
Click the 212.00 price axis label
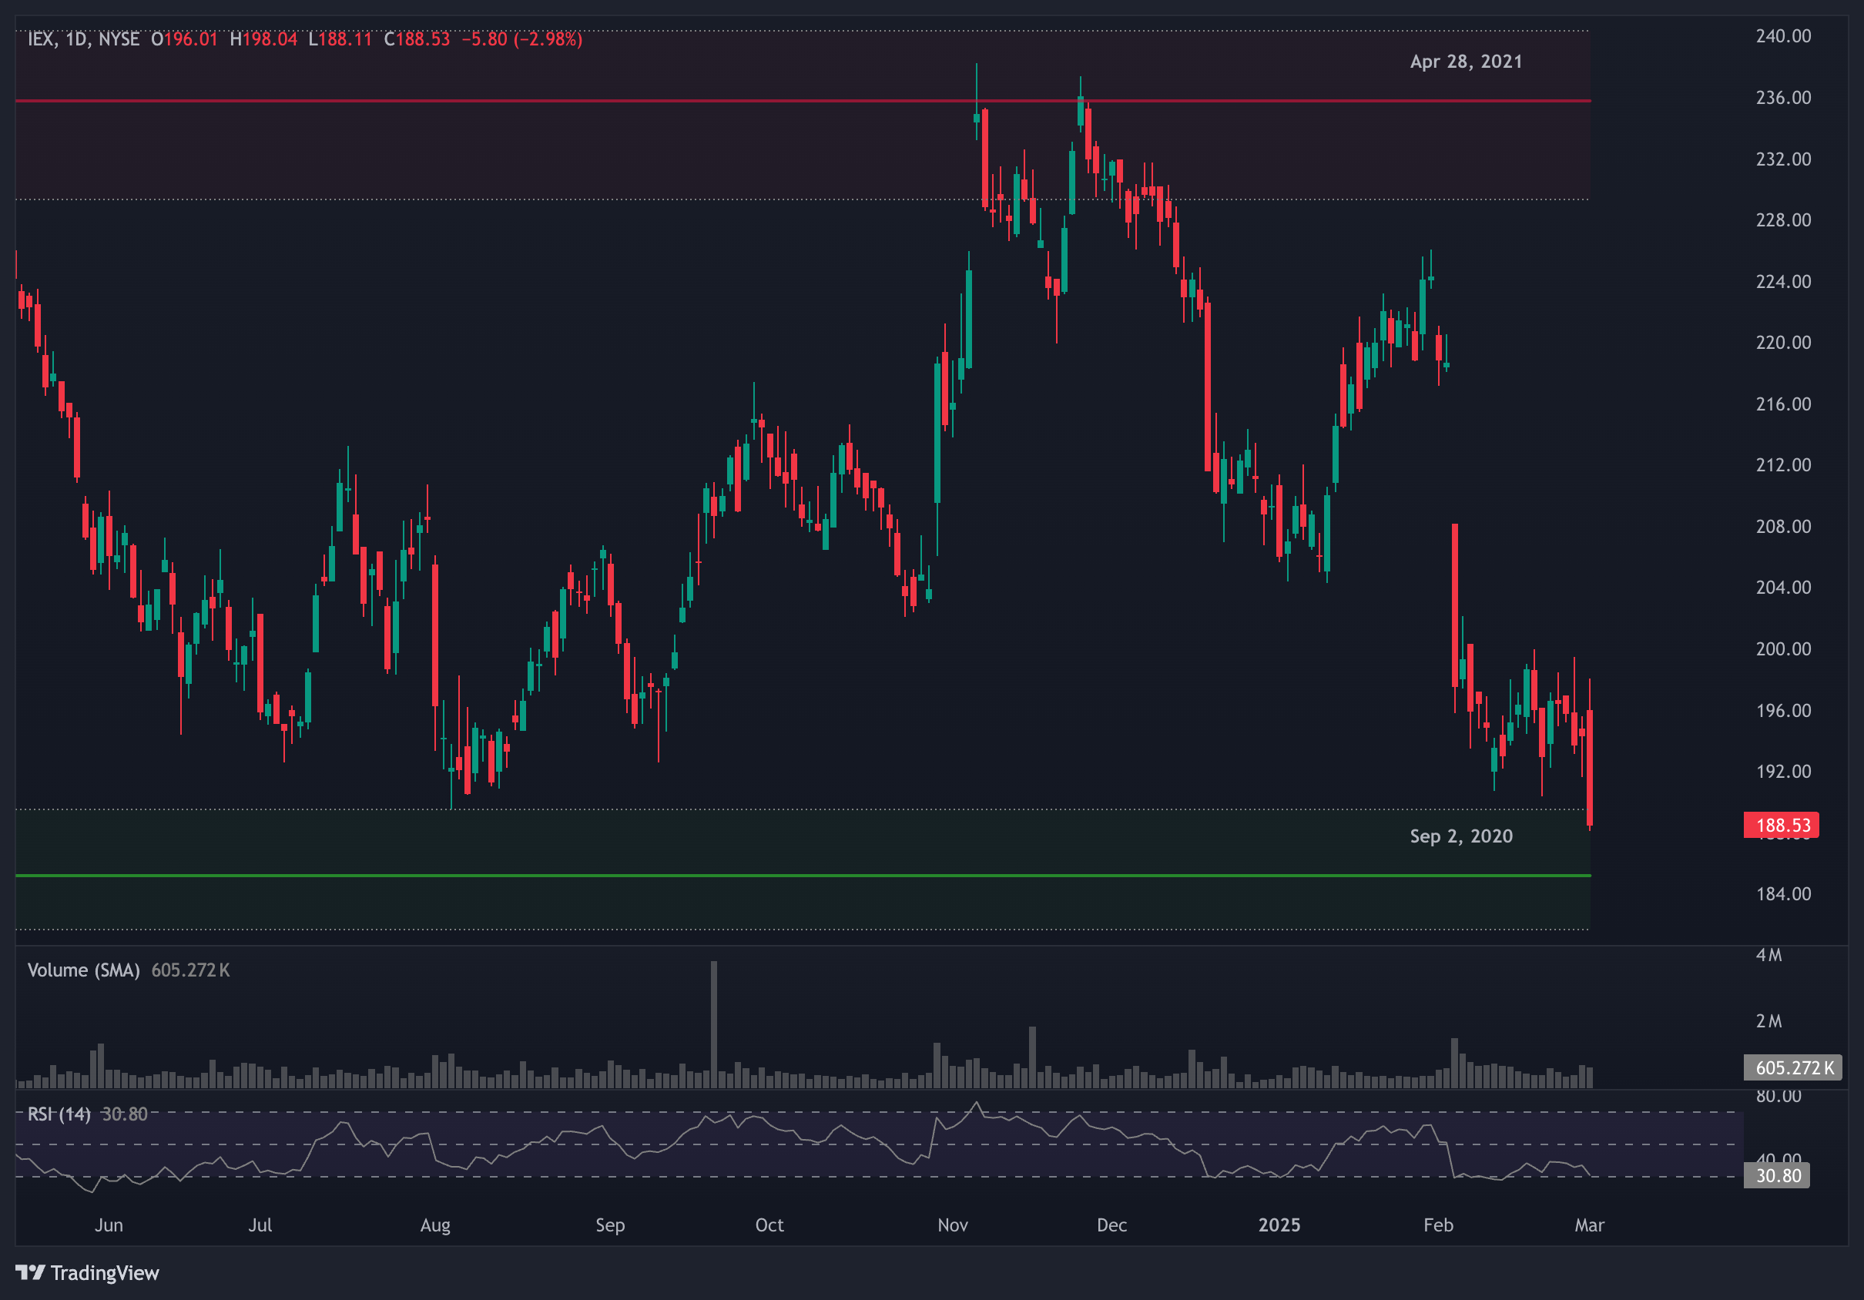pos(1784,465)
